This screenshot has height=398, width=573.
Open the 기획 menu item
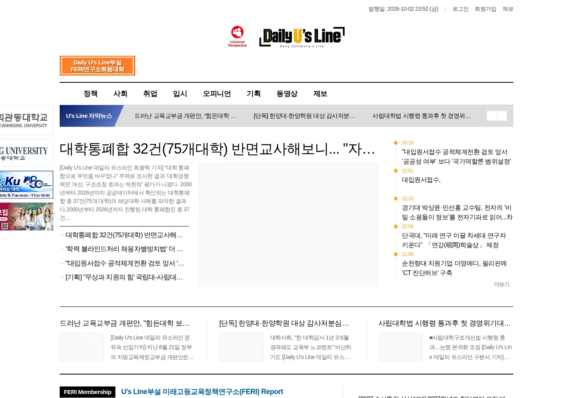coord(253,94)
